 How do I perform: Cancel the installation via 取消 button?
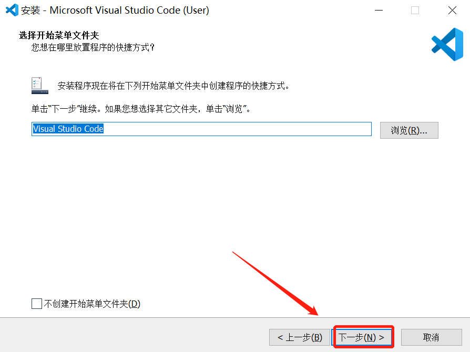pos(431,337)
